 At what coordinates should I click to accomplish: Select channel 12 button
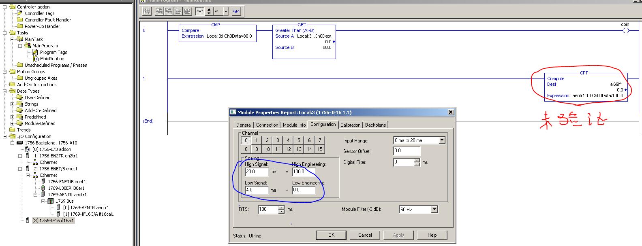coord(288,149)
